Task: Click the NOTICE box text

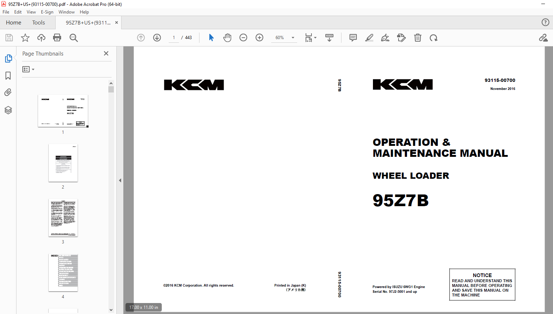Action: coord(482,285)
